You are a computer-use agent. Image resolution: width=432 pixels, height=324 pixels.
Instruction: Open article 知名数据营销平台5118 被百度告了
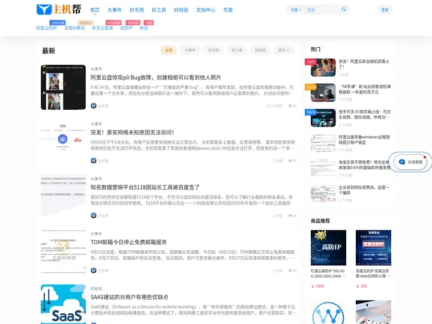[x=145, y=187]
